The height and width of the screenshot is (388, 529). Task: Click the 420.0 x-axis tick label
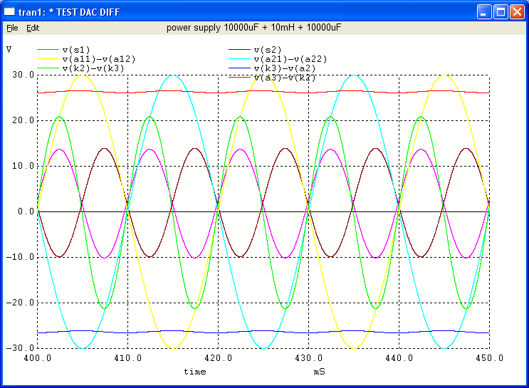[x=218, y=358]
